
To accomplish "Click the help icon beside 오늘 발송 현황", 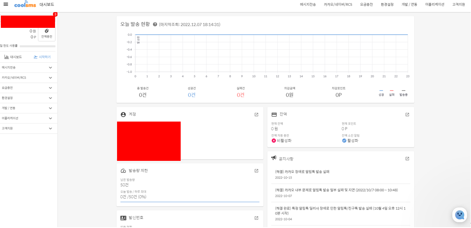I will 155,25.
